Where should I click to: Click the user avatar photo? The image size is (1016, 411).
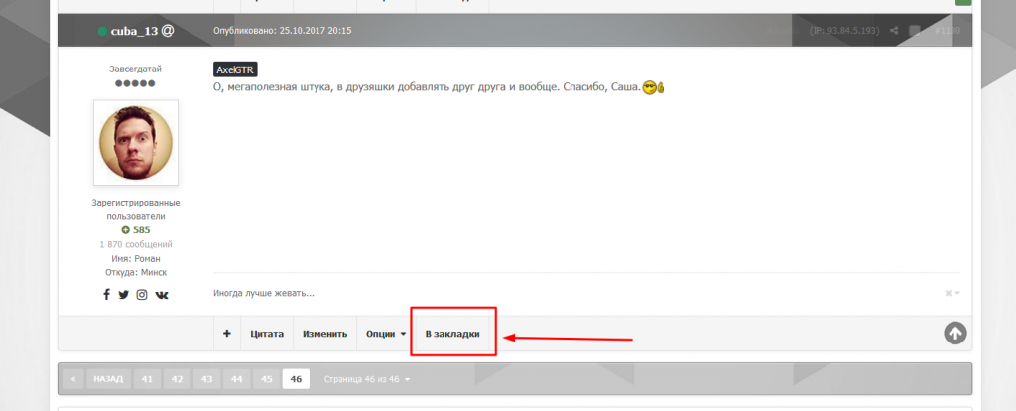(x=136, y=143)
